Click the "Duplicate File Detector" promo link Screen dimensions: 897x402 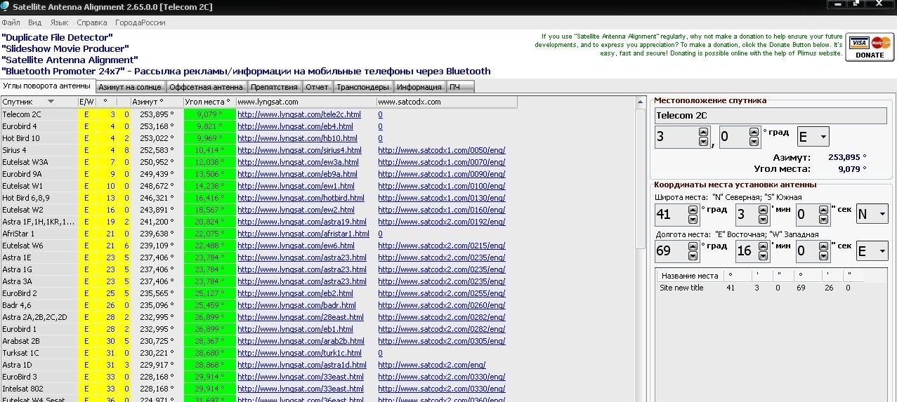pos(57,37)
